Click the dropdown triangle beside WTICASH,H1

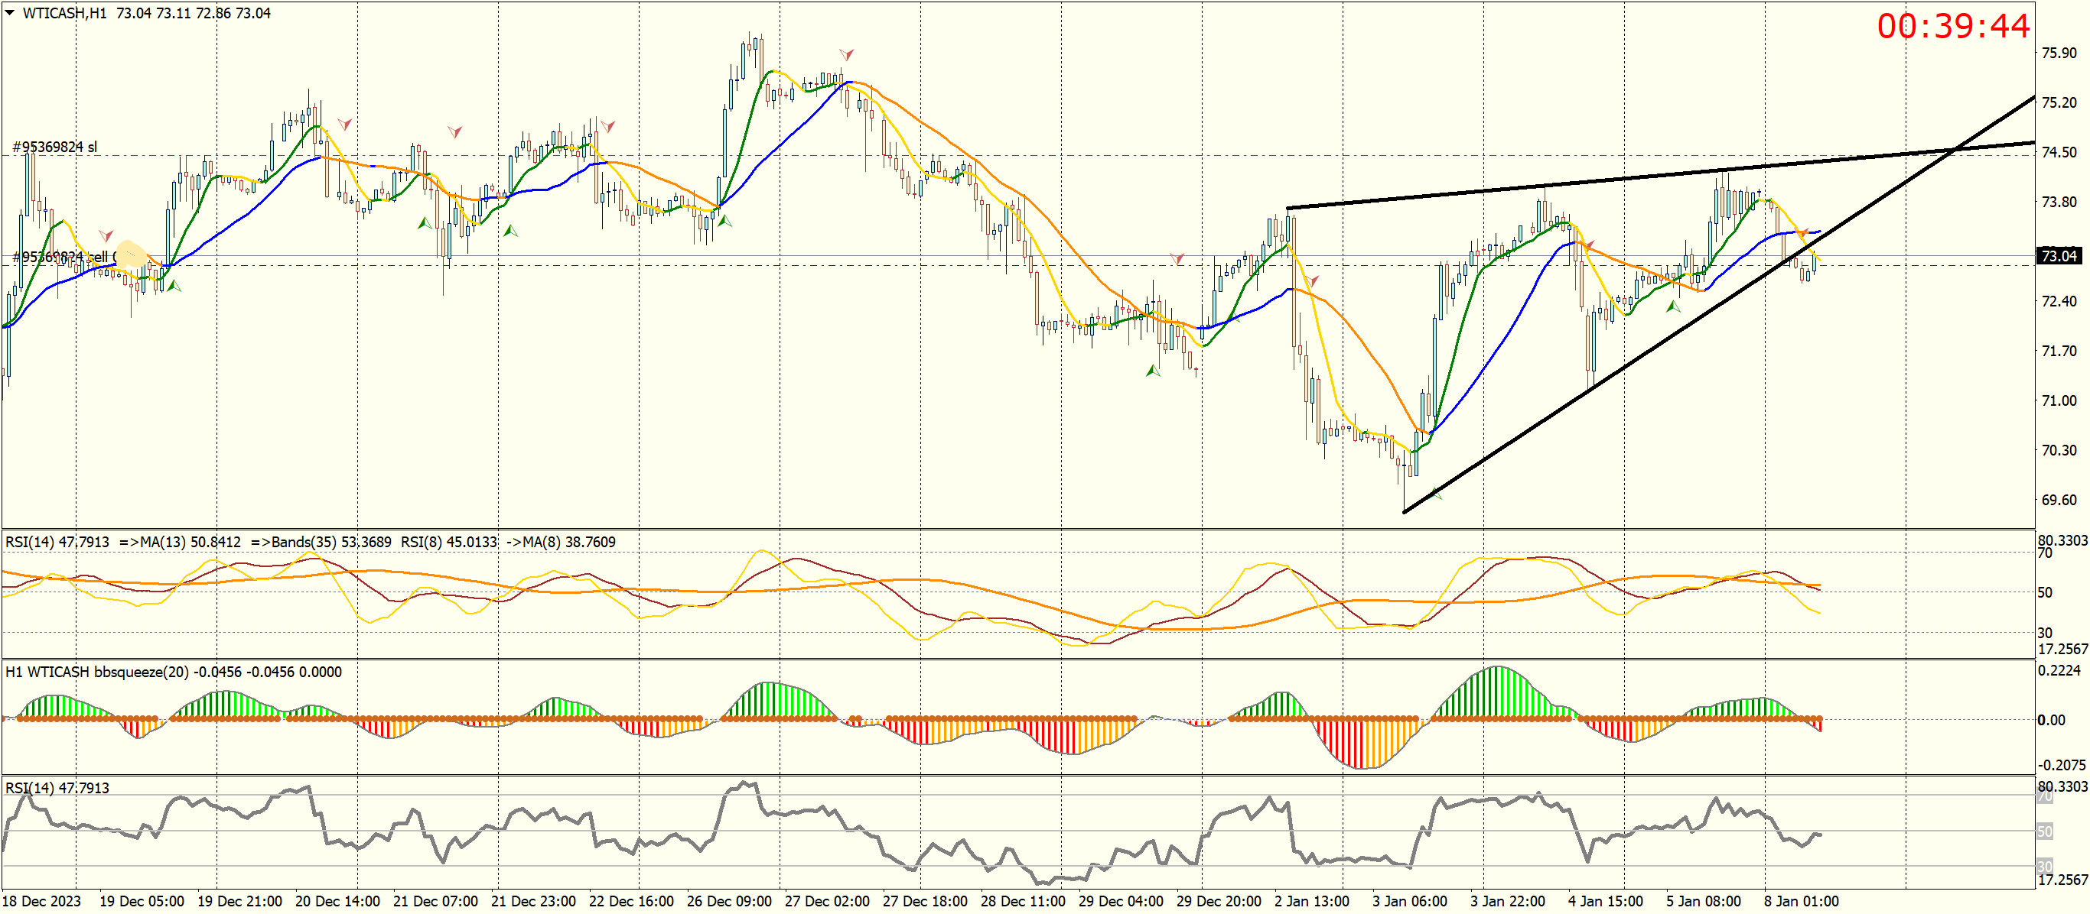[10, 12]
